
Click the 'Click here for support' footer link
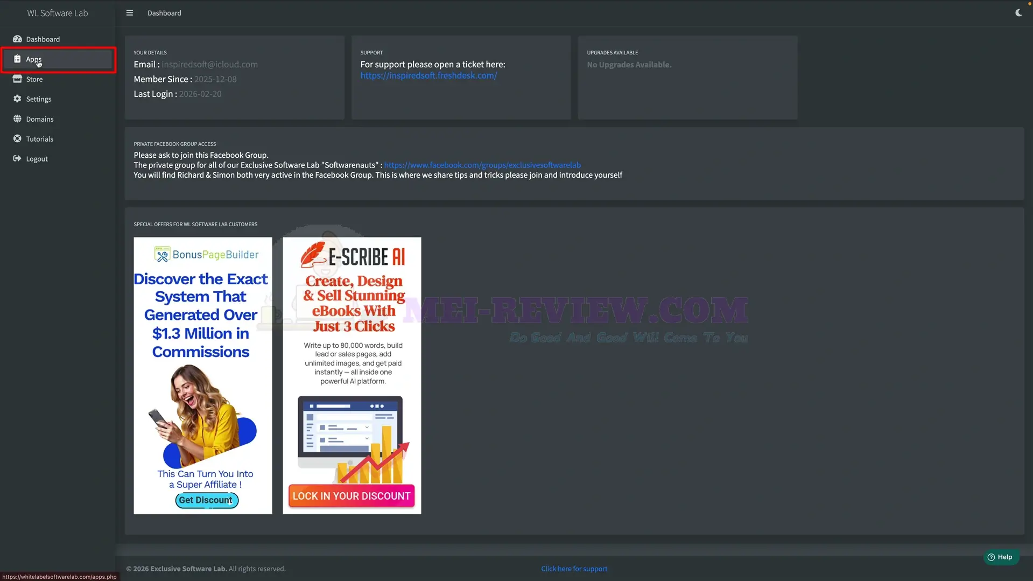[574, 569]
